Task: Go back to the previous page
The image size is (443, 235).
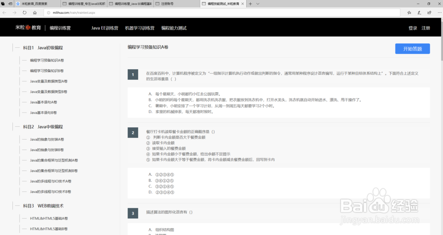Action: coord(4,12)
